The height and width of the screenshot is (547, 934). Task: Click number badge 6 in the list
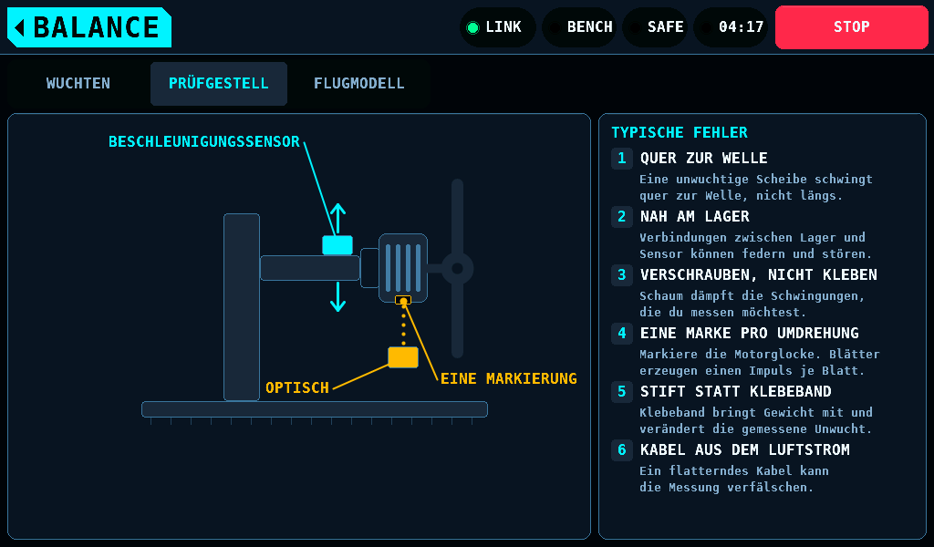(622, 450)
